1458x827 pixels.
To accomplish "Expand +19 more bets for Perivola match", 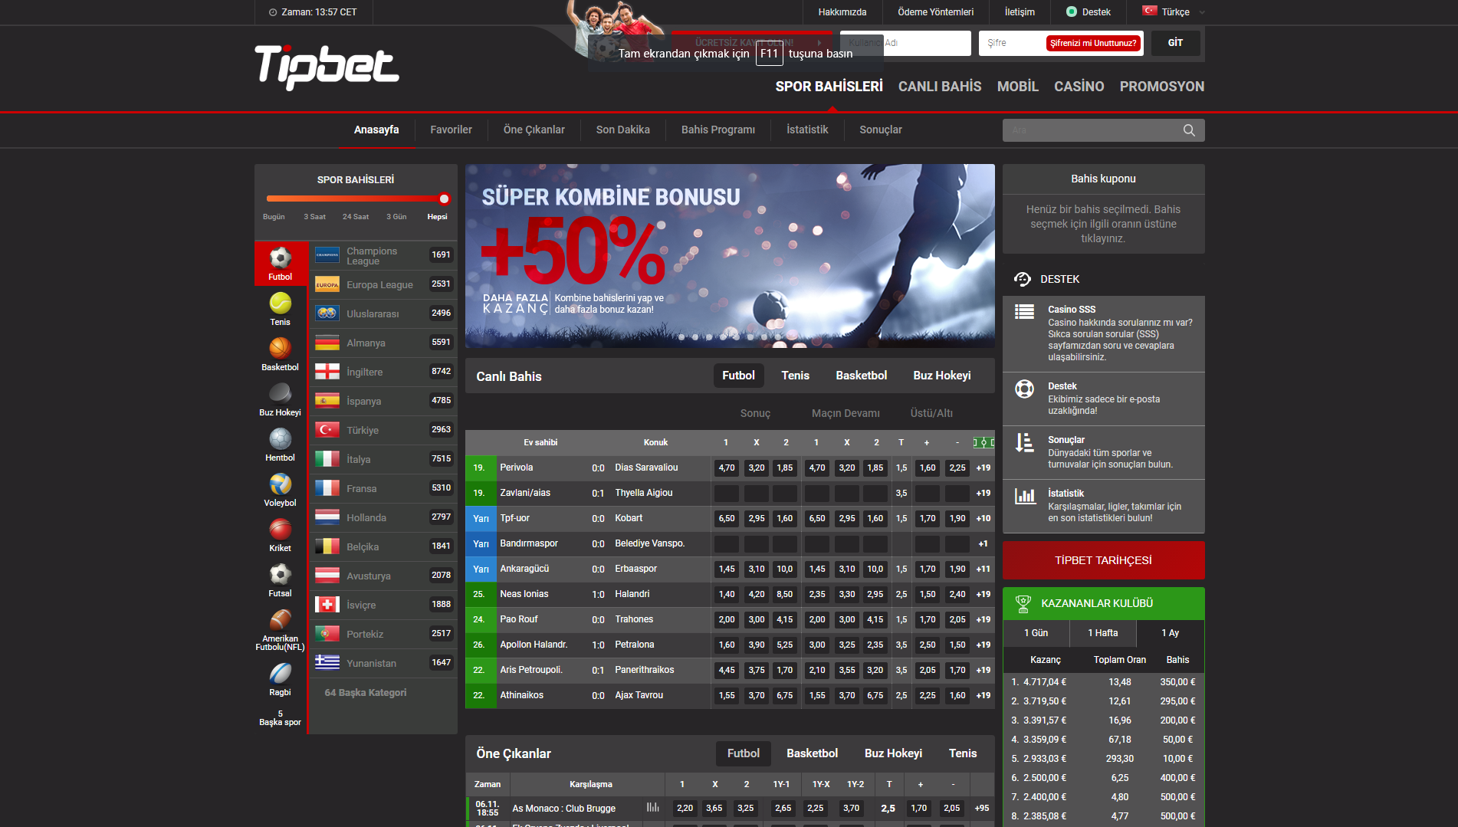I will [x=983, y=468].
